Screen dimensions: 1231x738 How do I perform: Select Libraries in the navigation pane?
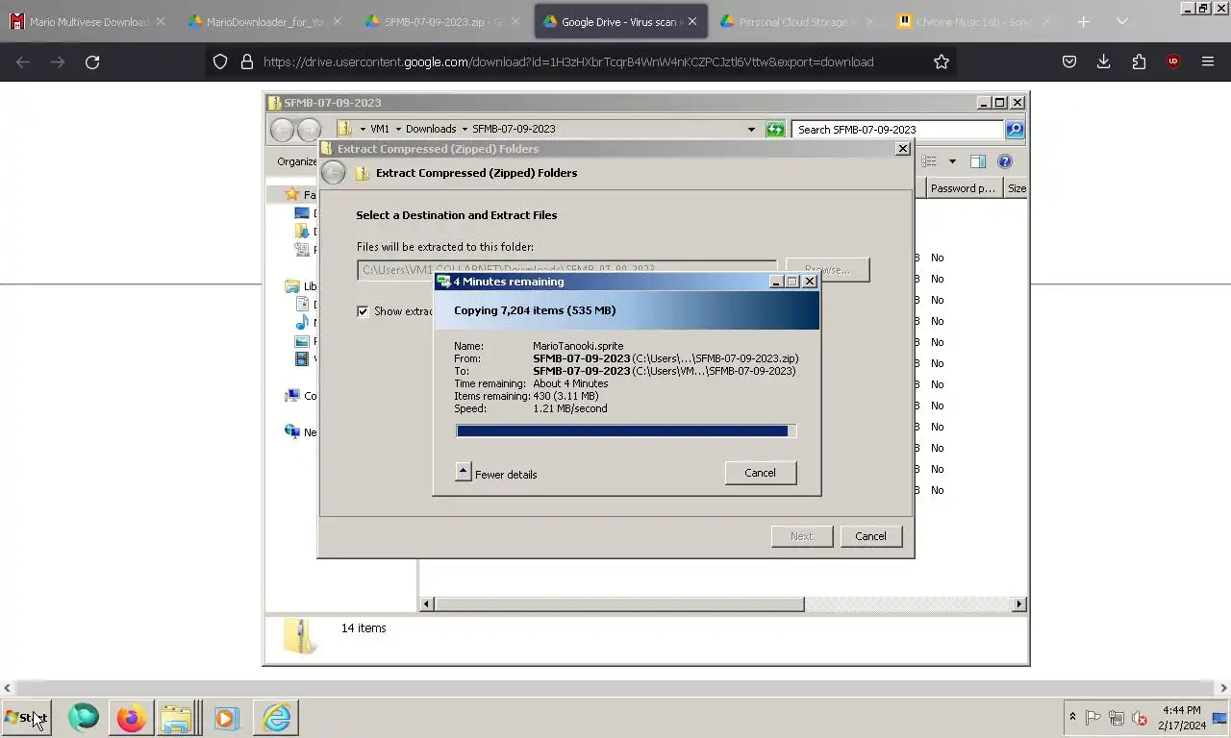293,286
